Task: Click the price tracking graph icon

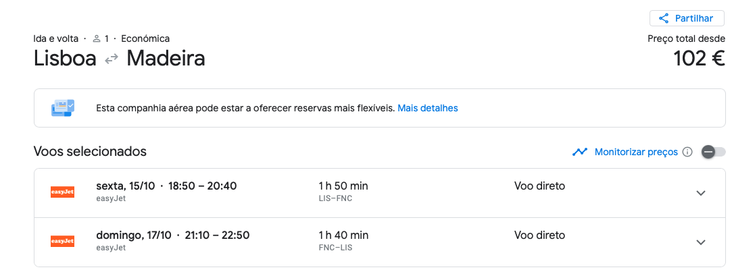Action: (x=580, y=152)
